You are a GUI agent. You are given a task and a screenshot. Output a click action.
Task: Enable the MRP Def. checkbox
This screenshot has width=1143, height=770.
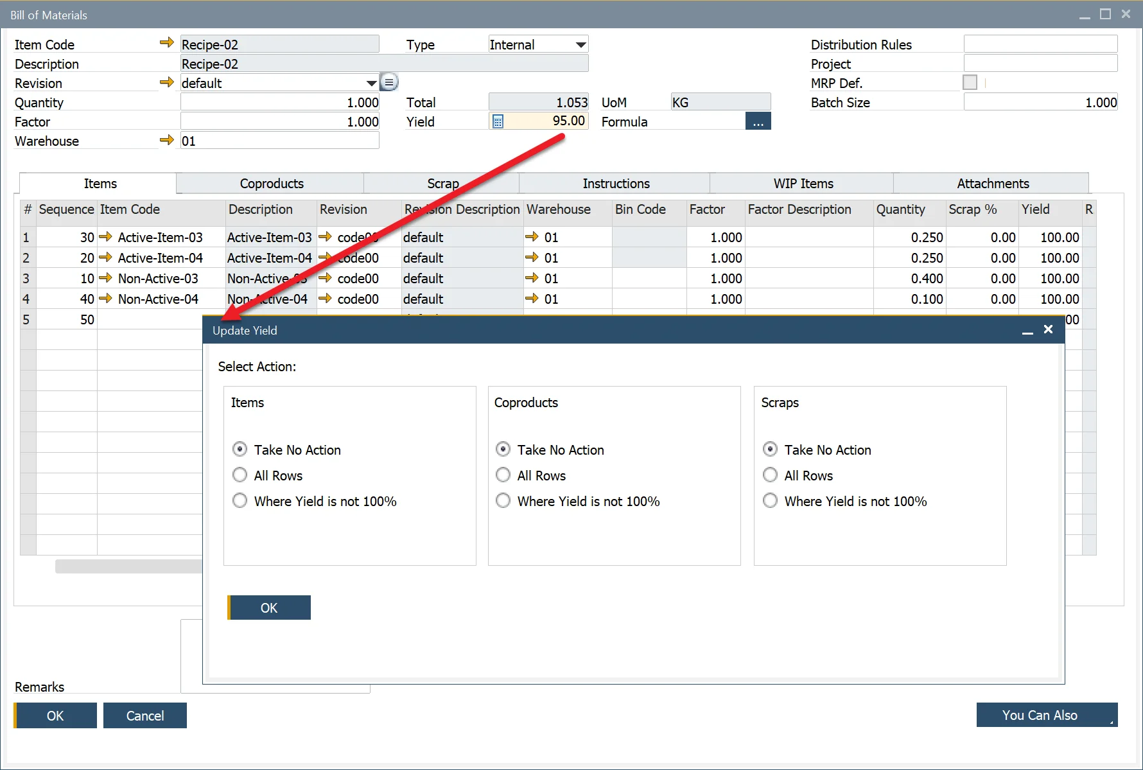(x=970, y=82)
